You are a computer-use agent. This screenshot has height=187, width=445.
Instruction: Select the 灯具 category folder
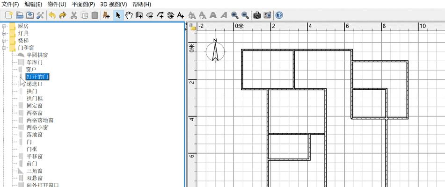[23, 34]
